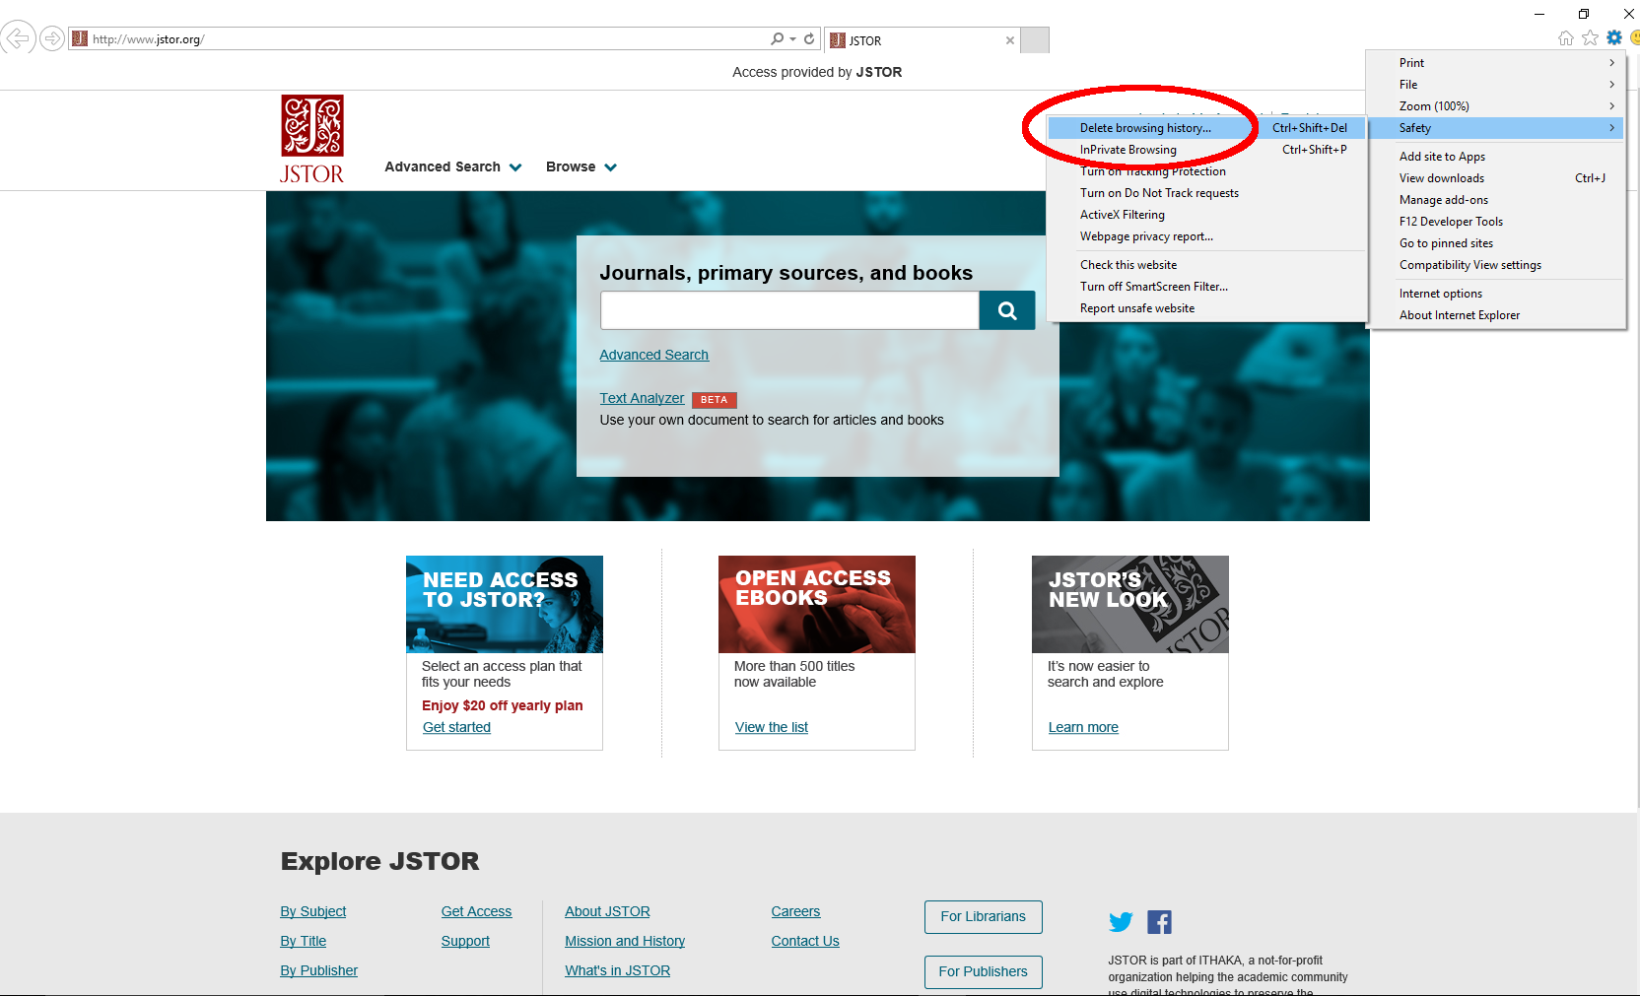This screenshot has width=1640, height=996.
Task: Choose ActiveX Filtering option
Action: pyautogui.click(x=1207, y=215)
